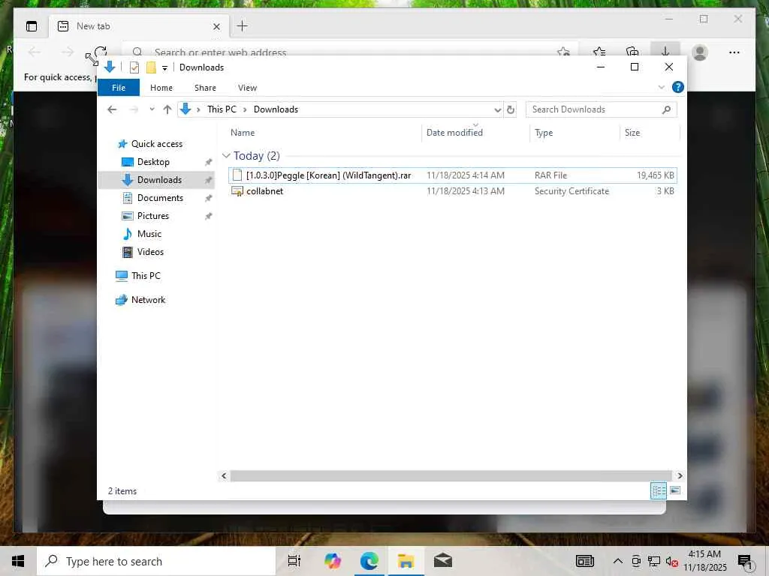This screenshot has width=769, height=576.
Task: Open Pictures from the navigation pane
Action: [152, 216]
